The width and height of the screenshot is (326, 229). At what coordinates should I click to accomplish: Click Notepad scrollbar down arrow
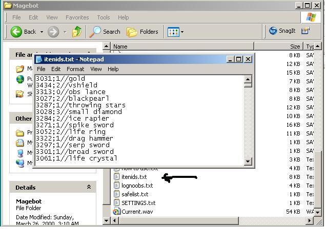tap(248, 161)
